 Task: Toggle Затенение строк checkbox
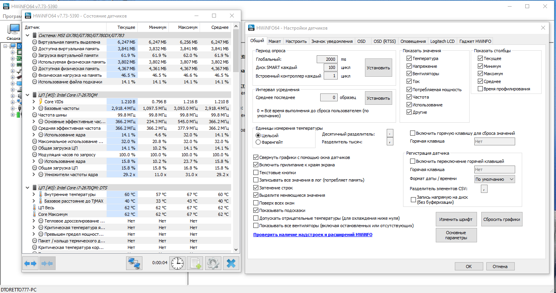(x=256, y=188)
